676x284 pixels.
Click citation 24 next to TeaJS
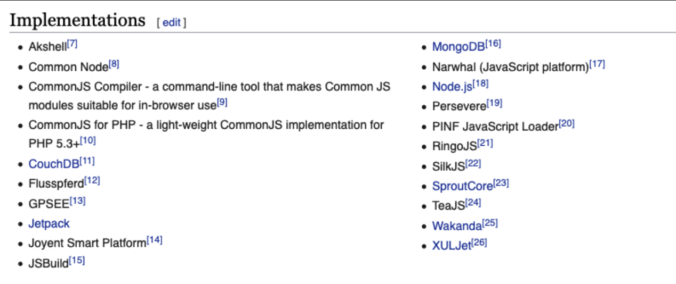(473, 203)
